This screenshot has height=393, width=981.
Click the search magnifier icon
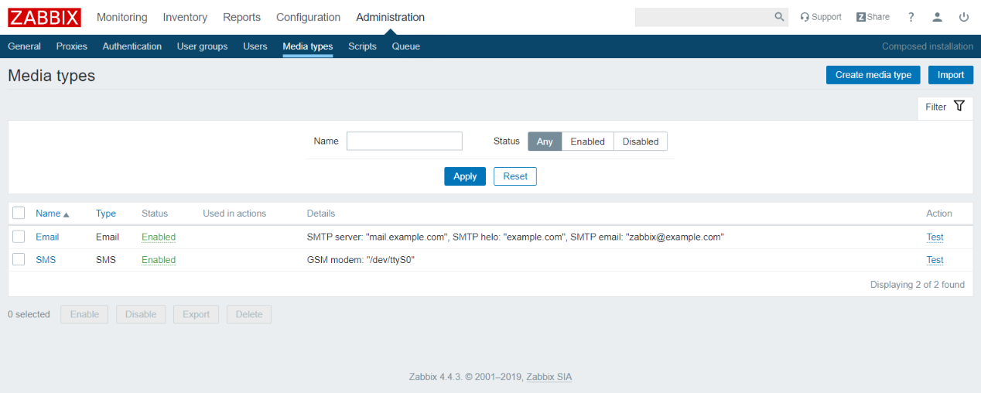pos(779,17)
